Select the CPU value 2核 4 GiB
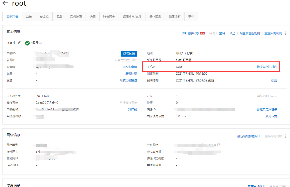Image resolution: width=290 pixels, height=187 pixels. [x=42, y=96]
